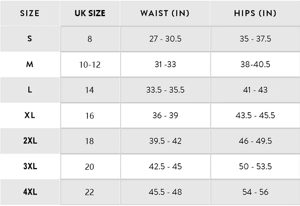This screenshot has width=300, height=206.
Task: Click the waist 36 - 39 cell
Action: (x=165, y=116)
